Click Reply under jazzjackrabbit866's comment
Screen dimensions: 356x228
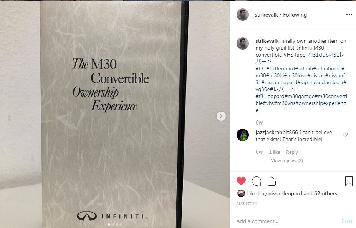(x=292, y=152)
